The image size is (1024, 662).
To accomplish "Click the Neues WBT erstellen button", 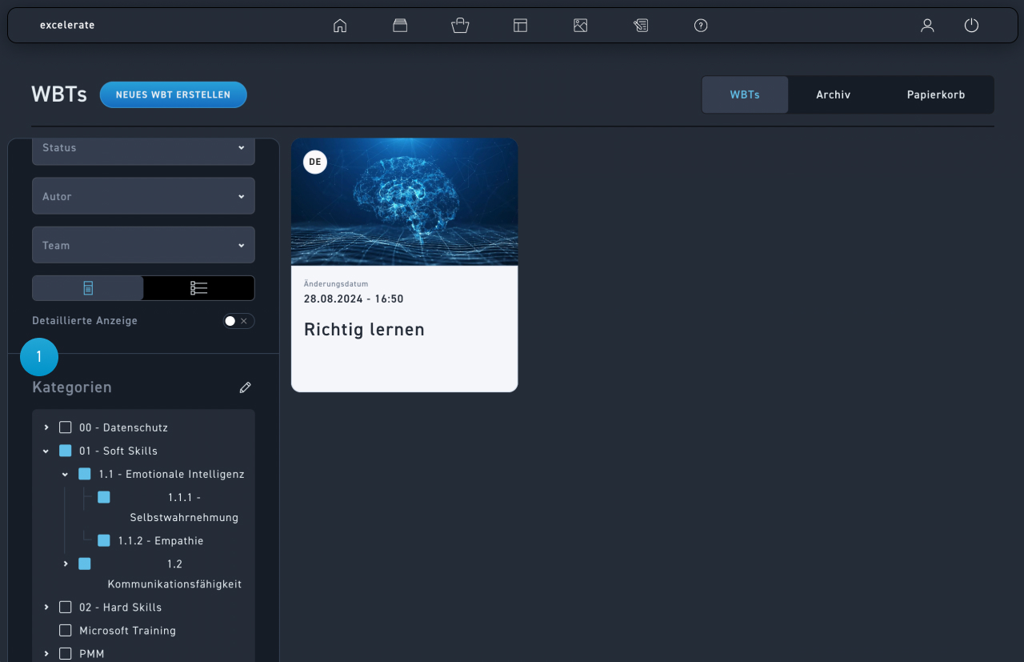I will [x=173, y=94].
